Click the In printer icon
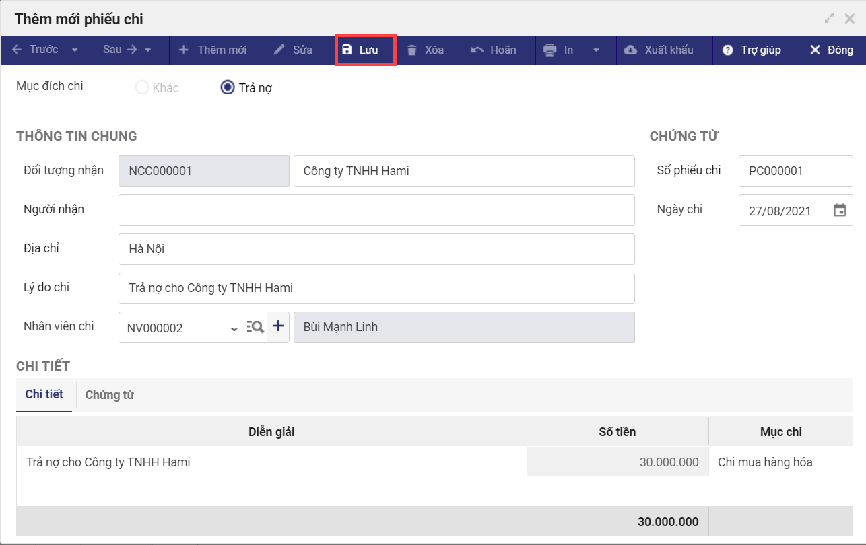The image size is (866, 545). click(550, 50)
